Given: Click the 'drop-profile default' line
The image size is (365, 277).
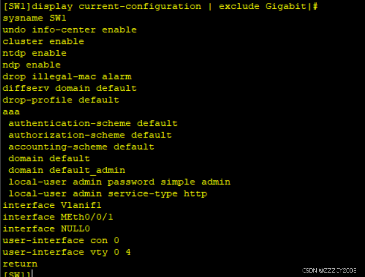Looking at the screenshot, I should tap(60, 100).
